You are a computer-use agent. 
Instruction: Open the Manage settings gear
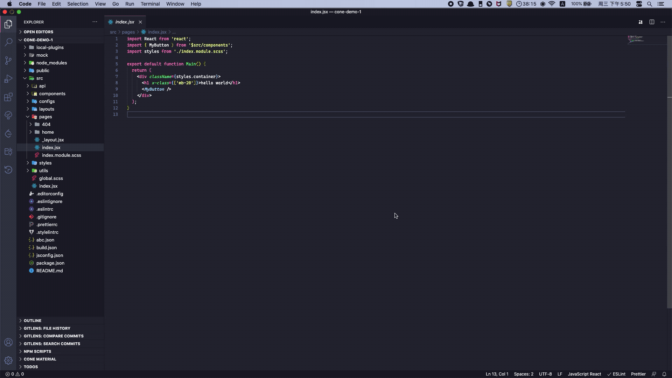coord(8,360)
